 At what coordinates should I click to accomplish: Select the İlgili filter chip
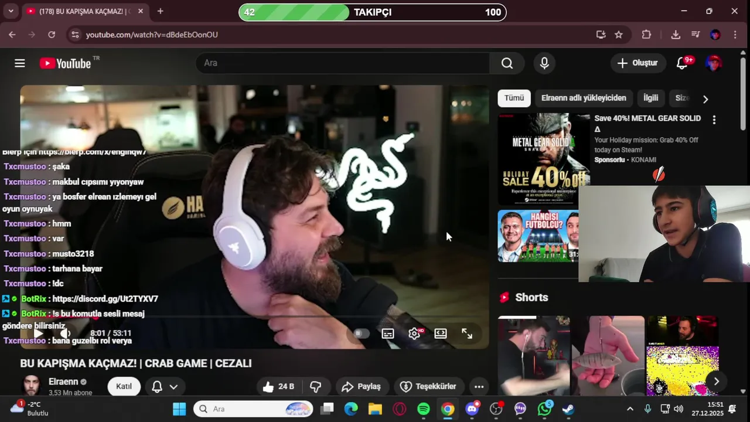click(651, 98)
